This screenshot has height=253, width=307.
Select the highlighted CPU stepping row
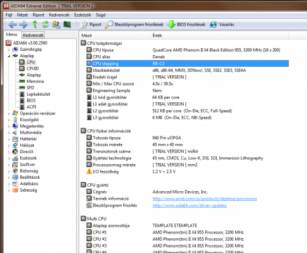(187, 64)
